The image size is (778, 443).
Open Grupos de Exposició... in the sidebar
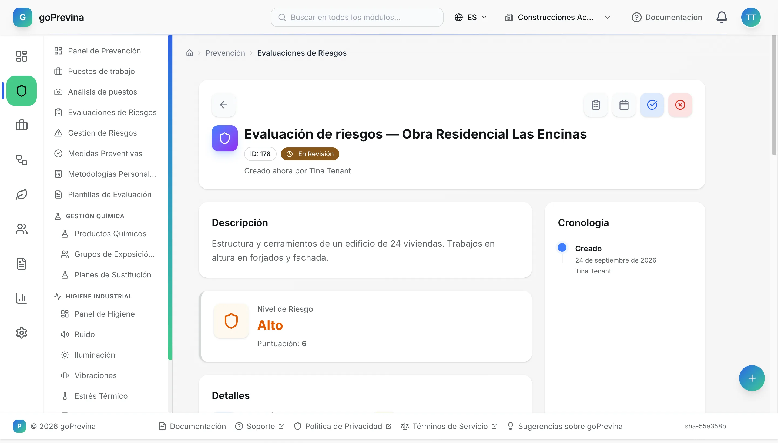point(108,254)
